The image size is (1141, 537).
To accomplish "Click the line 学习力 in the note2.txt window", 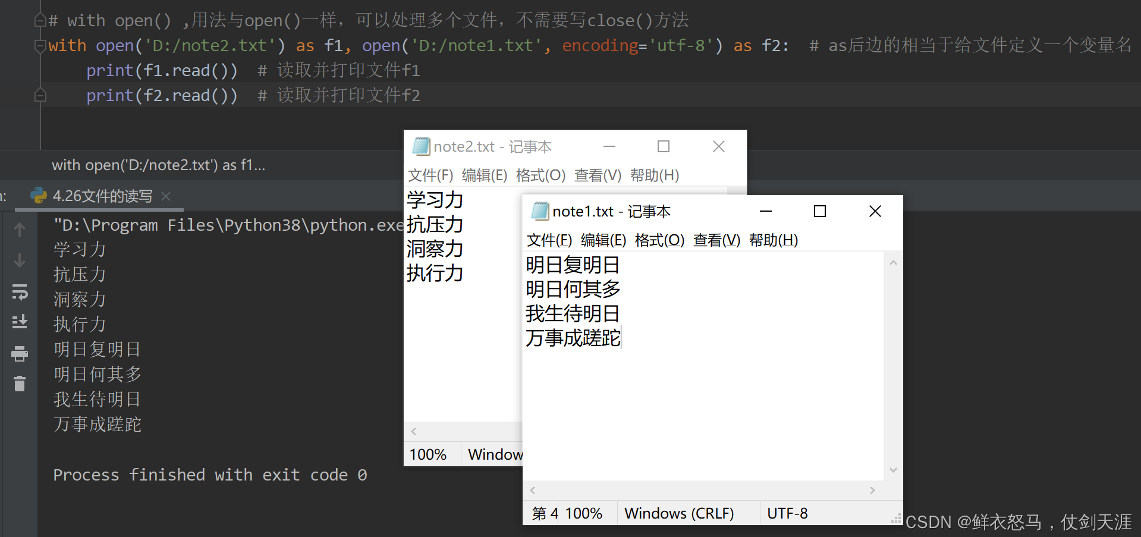I will click(x=435, y=200).
